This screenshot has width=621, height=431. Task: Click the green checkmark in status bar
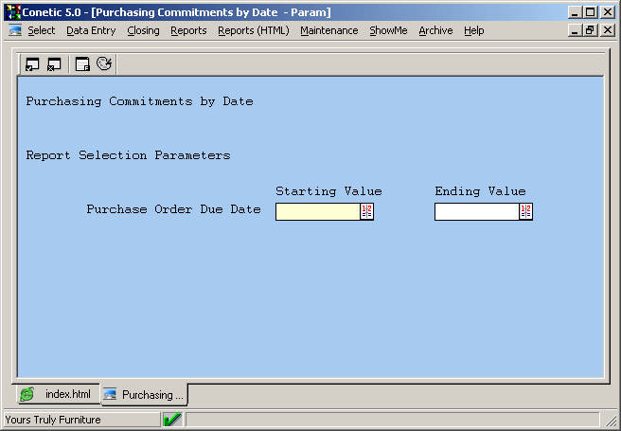pos(172,420)
